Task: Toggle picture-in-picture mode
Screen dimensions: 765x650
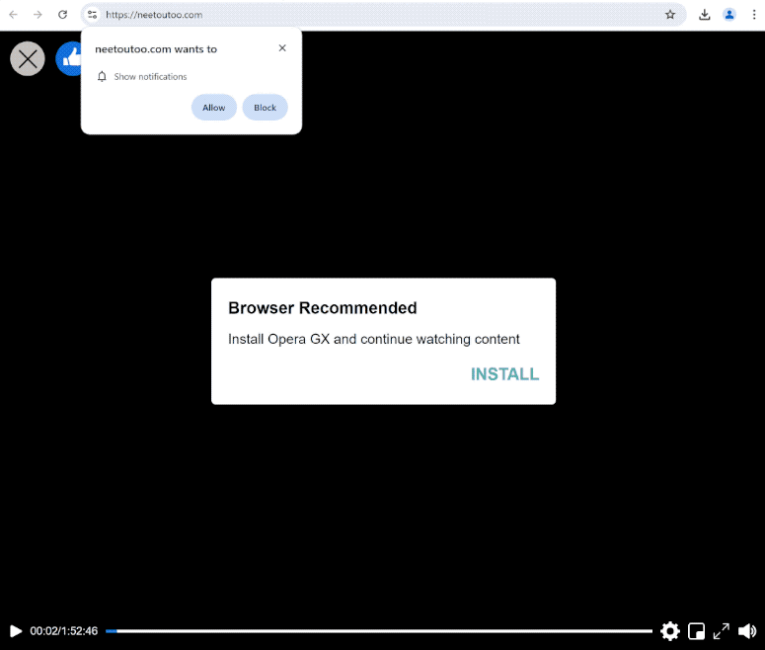Action: click(696, 630)
